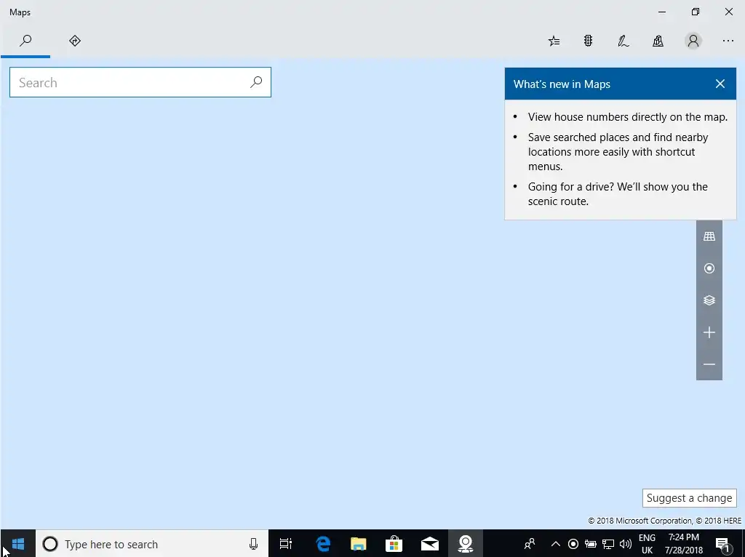
Task: Open the Mail app from the taskbar
Action: (x=429, y=544)
